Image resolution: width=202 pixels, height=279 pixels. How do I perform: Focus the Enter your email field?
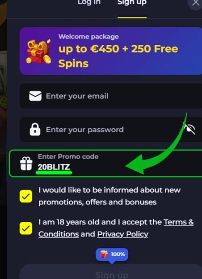(x=111, y=96)
